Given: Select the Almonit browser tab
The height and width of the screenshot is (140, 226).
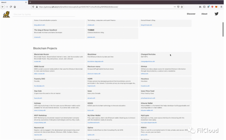Looking at the screenshot, I should pyautogui.click(x=14, y=2).
